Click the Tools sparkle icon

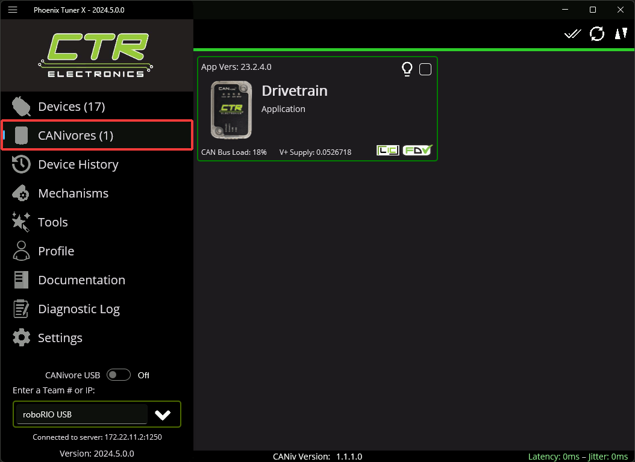[x=21, y=222]
